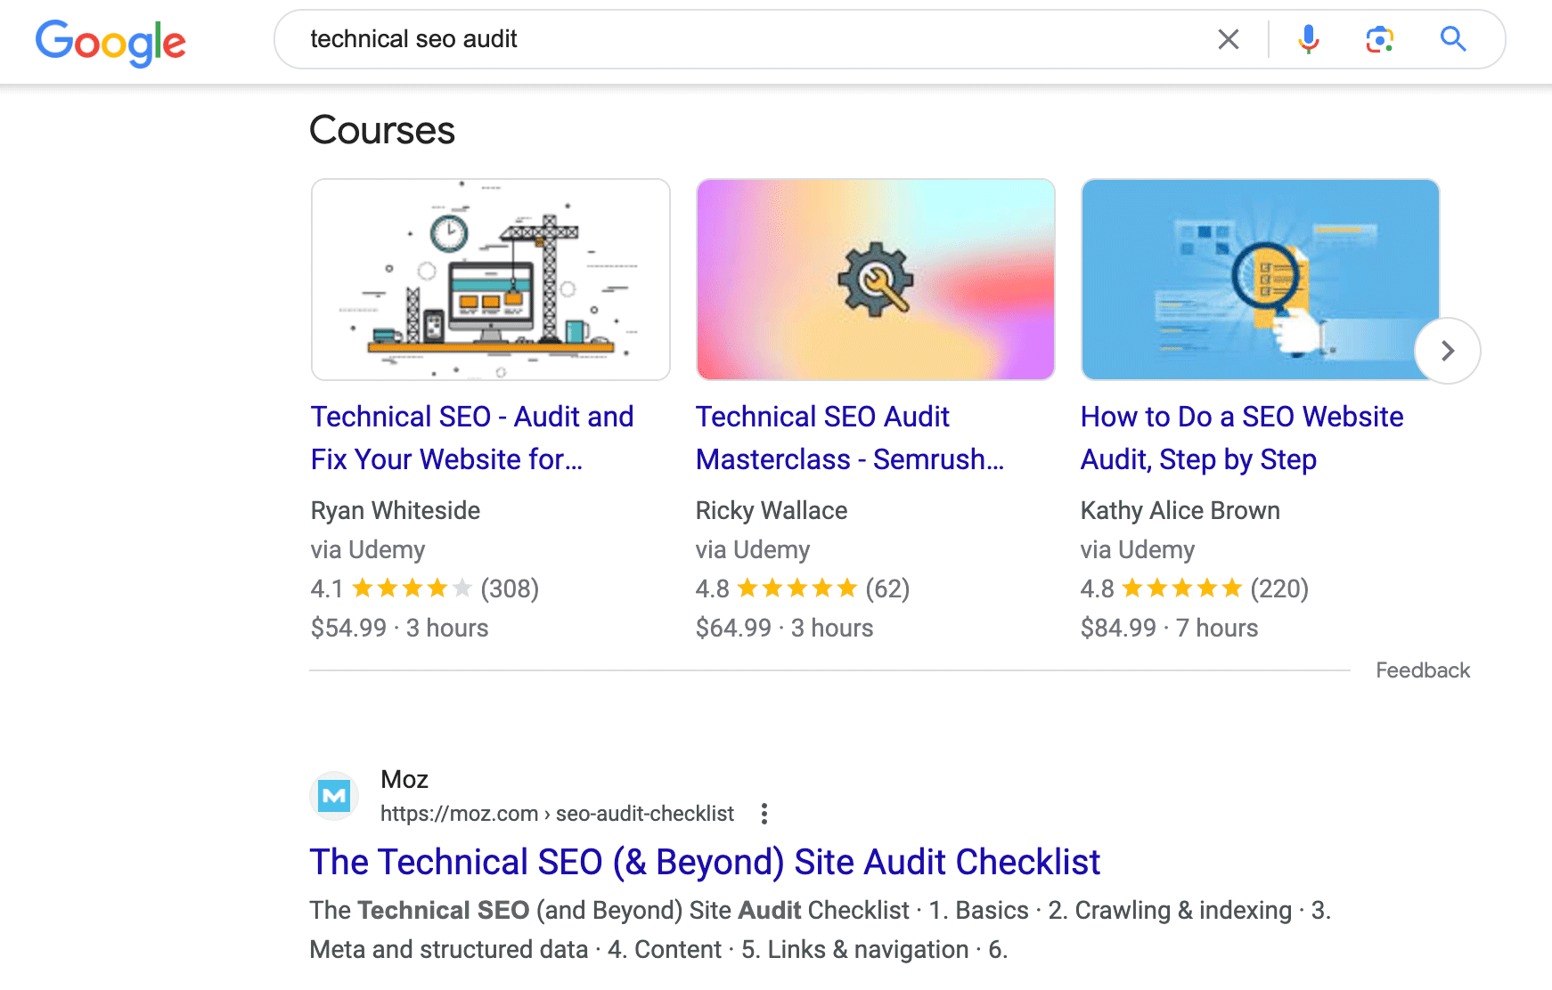Open Google Lens image search

tap(1379, 39)
